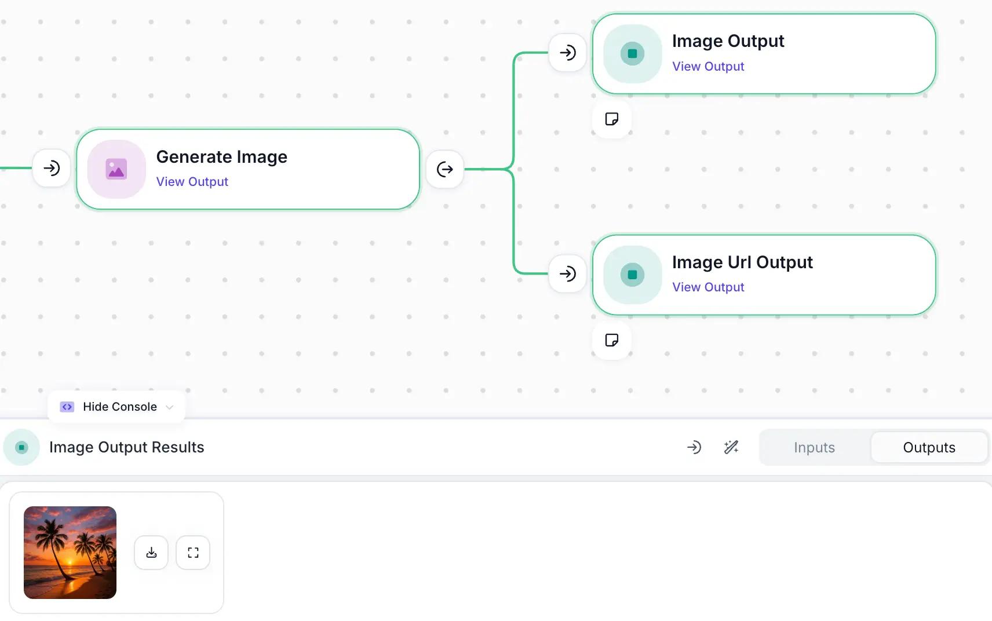Click the palm tree sunset thumbnail

[70, 553]
